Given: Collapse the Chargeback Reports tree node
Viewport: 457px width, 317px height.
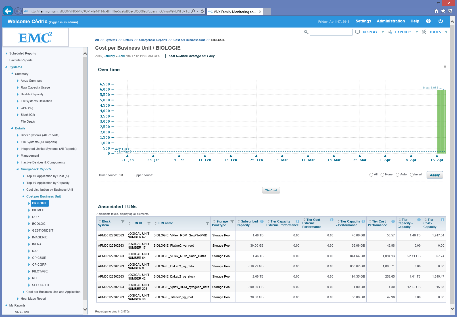Looking at the screenshot, I should [x=18, y=169].
